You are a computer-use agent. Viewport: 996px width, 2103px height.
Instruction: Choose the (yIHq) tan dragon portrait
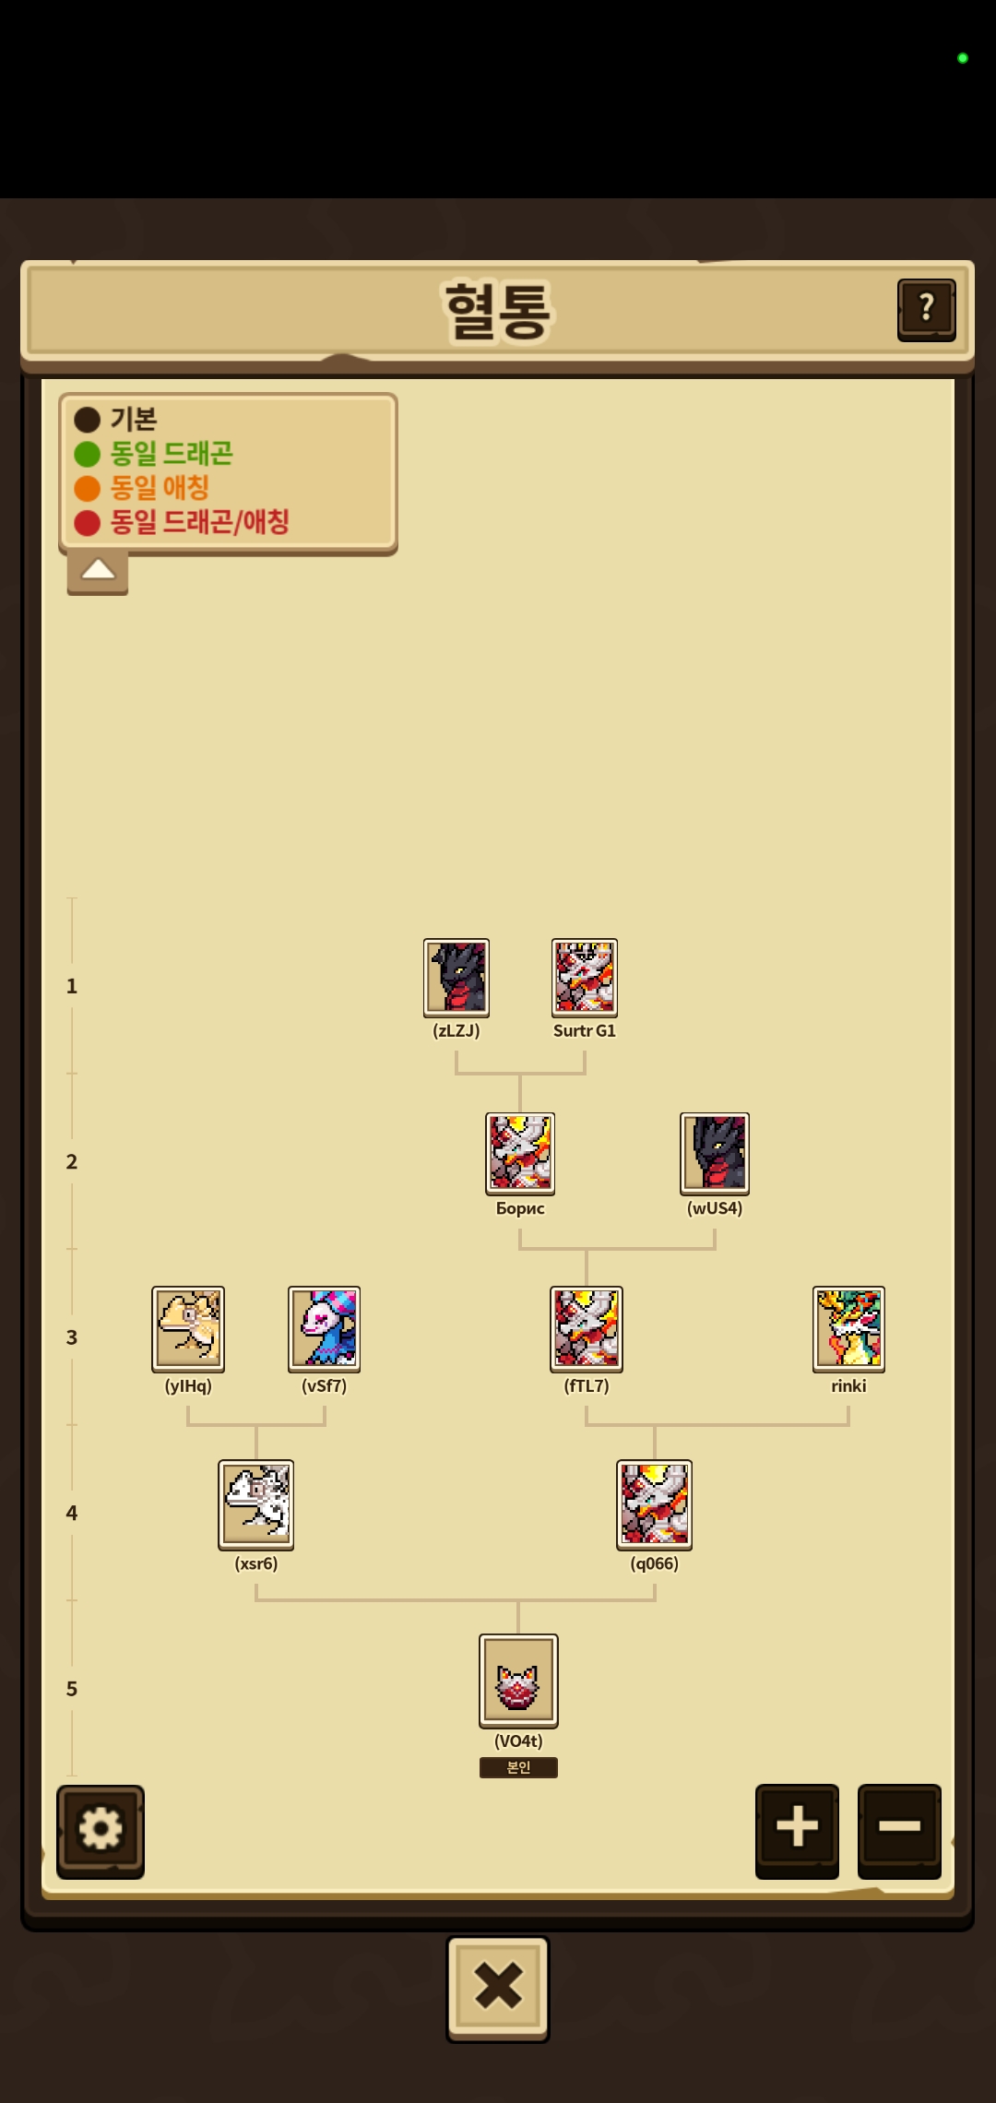point(188,1329)
